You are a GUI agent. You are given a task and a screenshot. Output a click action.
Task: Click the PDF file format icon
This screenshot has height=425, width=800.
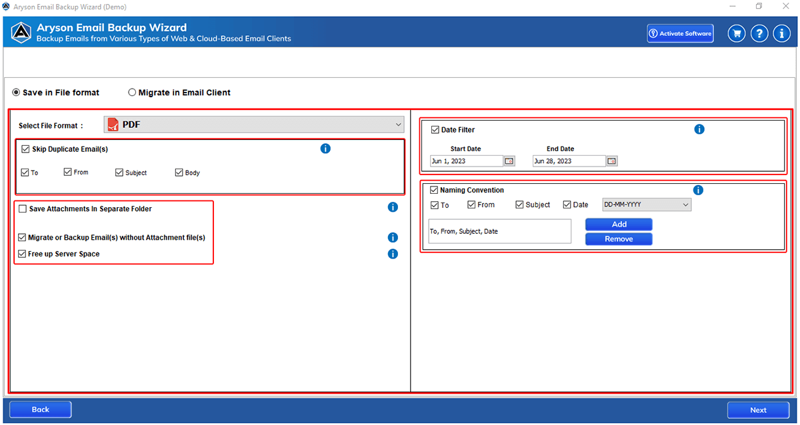point(113,125)
